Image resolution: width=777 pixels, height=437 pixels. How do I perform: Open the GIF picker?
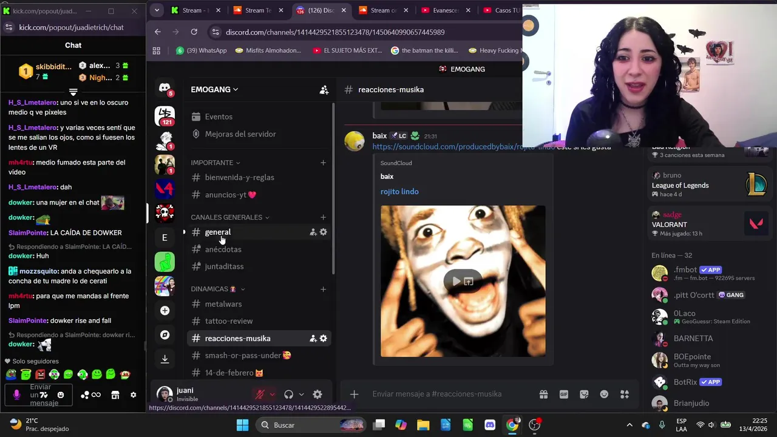[x=564, y=394]
